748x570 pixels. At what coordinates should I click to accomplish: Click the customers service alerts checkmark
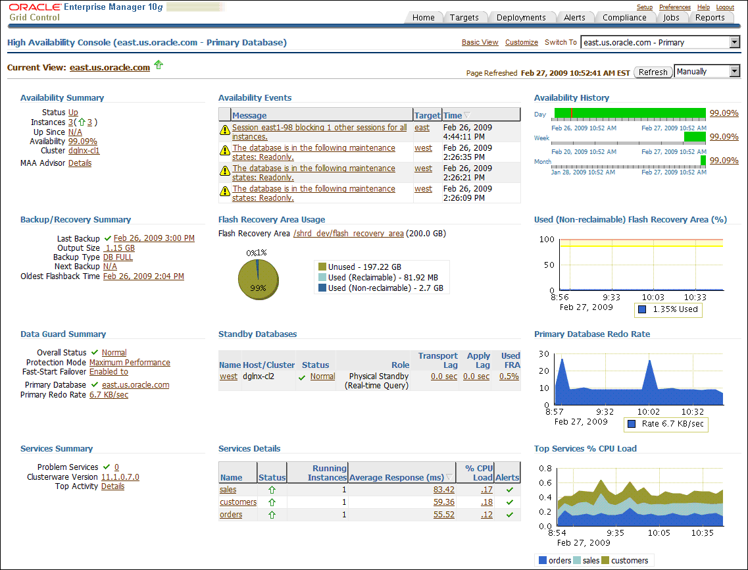[509, 502]
